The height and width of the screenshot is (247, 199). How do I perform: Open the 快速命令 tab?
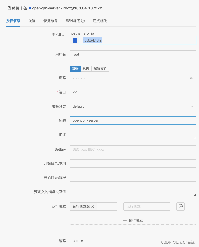(x=51, y=21)
